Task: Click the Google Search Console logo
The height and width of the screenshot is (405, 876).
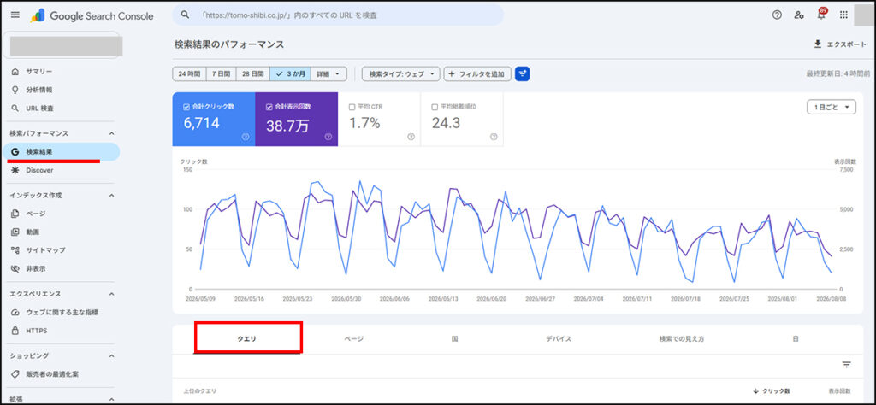Action: coord(92,15)
